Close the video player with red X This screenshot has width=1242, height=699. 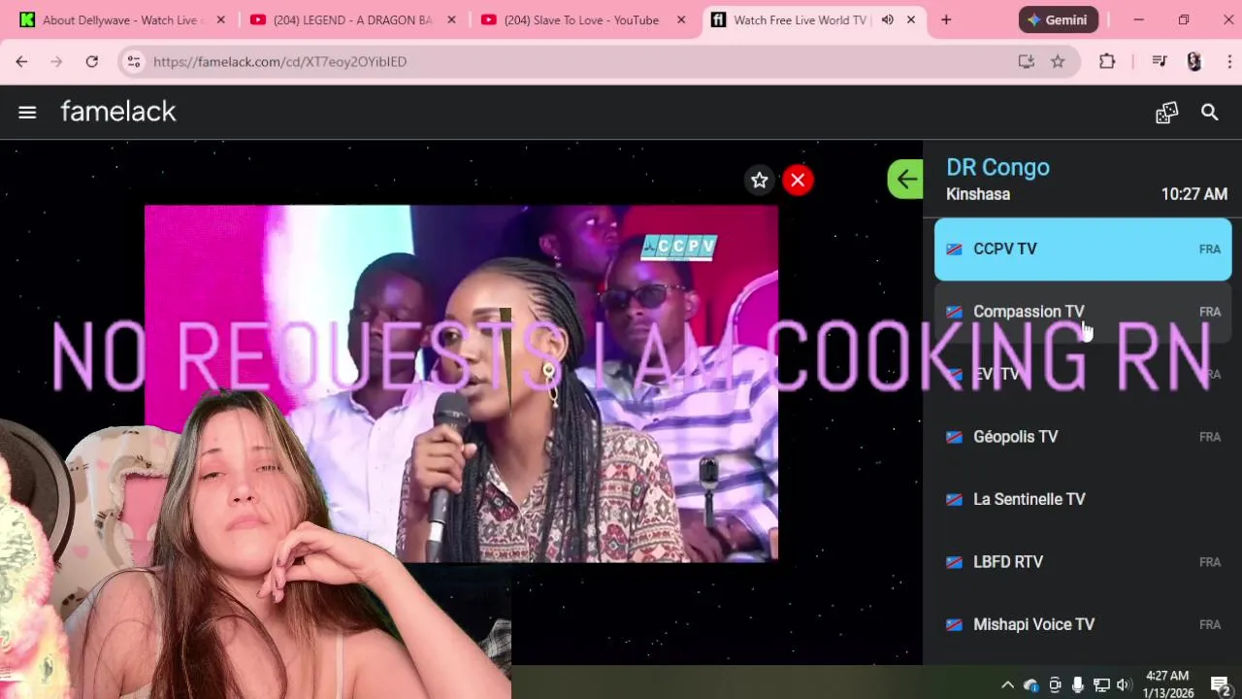click(798, 180)
